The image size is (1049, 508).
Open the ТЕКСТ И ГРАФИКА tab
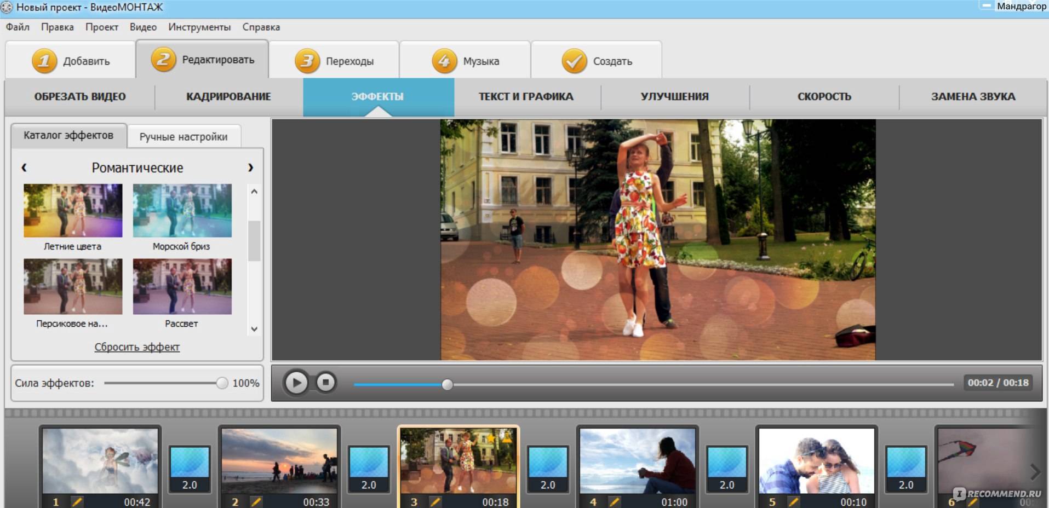click(526, 97)
